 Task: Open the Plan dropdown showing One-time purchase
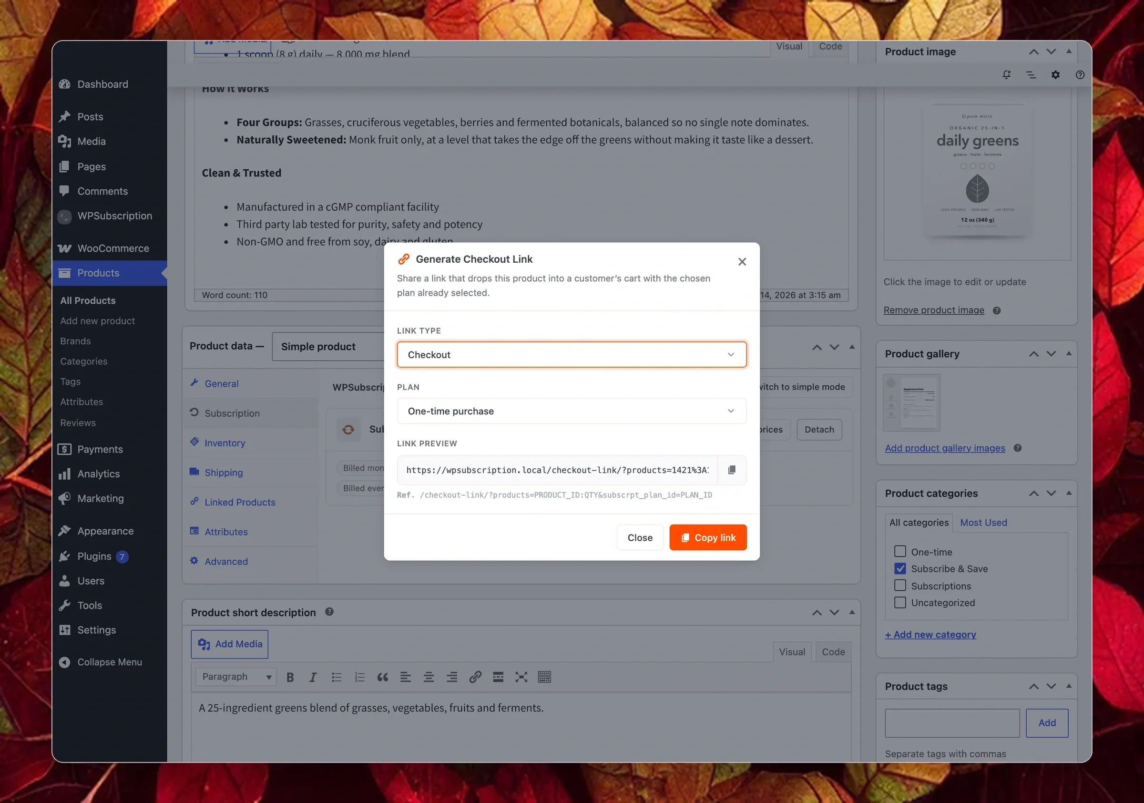572,411
